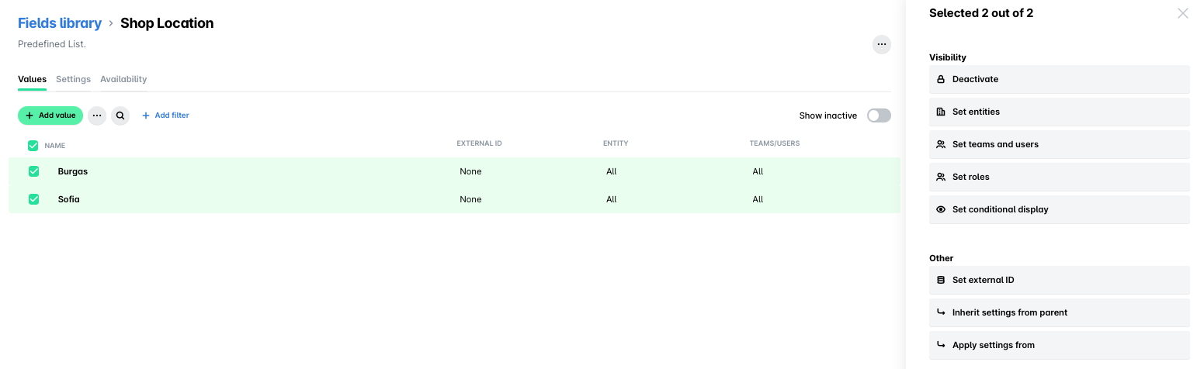Viewport: 1204px width, 369px height.
Task: Click the ENTITY column header
Action: [x=616, y=143]
